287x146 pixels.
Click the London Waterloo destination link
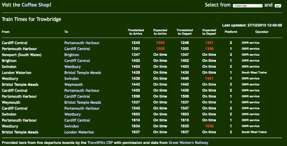click(x=79, y=132)
